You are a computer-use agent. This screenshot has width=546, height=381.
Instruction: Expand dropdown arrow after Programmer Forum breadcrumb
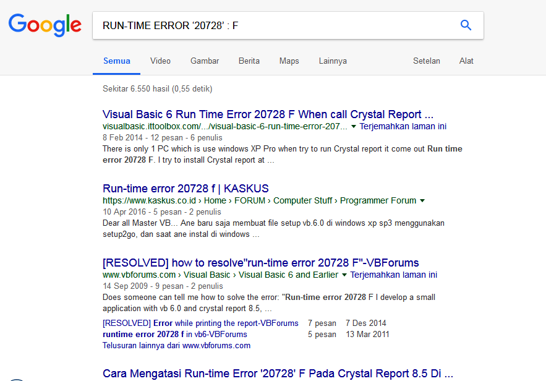click(x=422, y=200)
